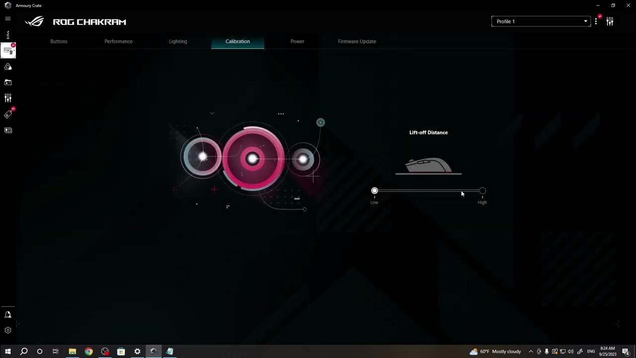Switch to the Lighting tab
This screenshot has width=636, height=358.
point(178,41)
